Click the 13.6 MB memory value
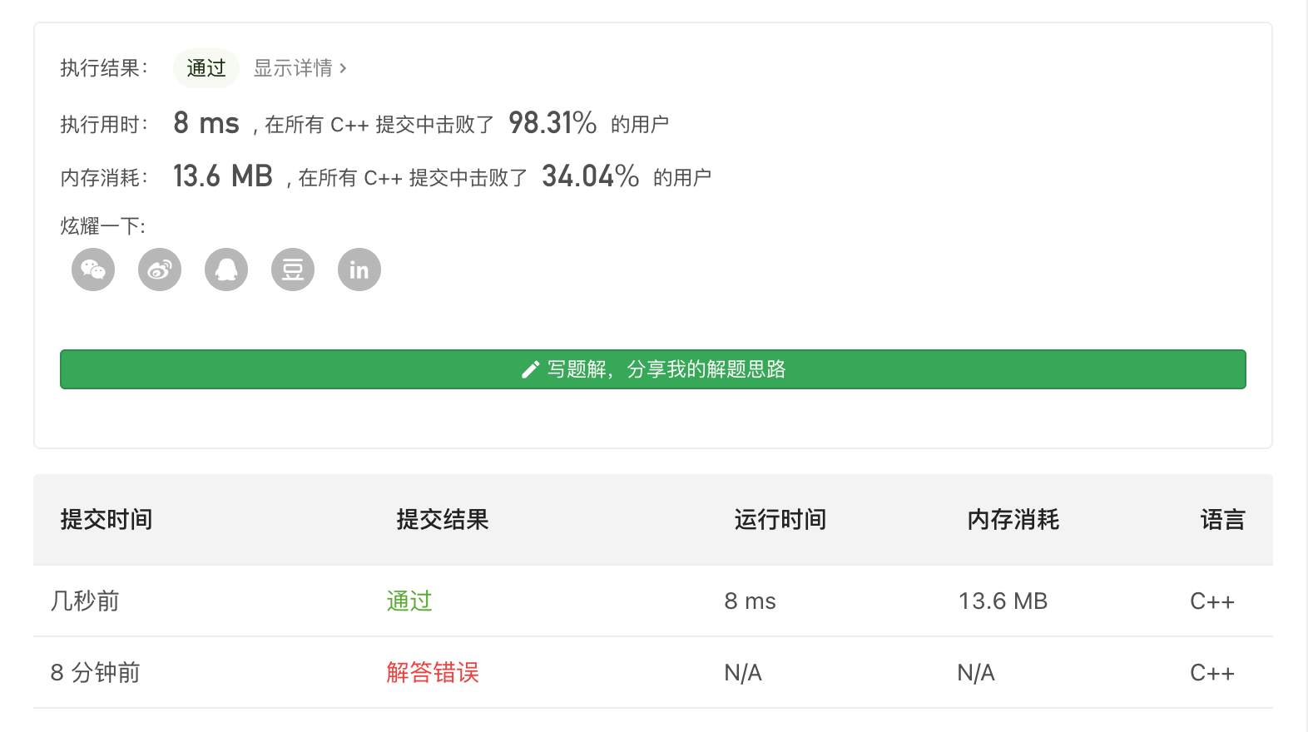Image resolution: width=1308 pixels, height=732 pixels. pos(223,175)
